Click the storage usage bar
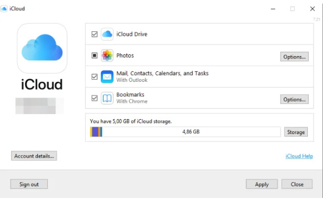This screenshot has height=202, width=323. [185, 132]
